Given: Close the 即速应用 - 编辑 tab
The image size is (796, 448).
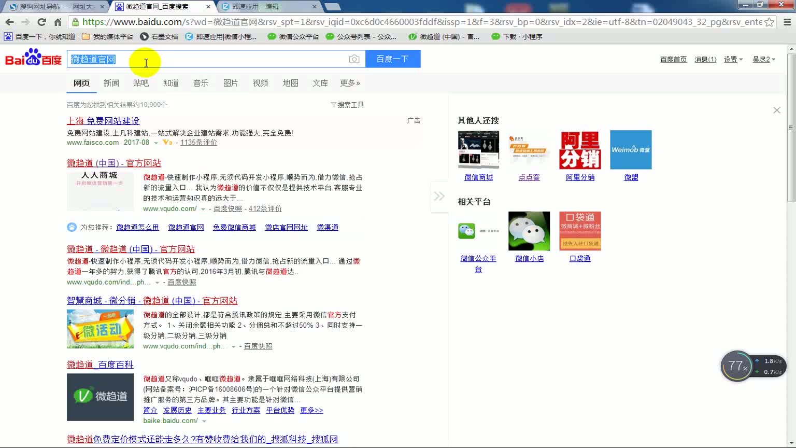Looking at the screenshot, I should (x=314, y=7).
